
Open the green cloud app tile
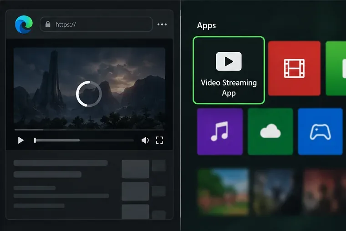pos(270,131)
